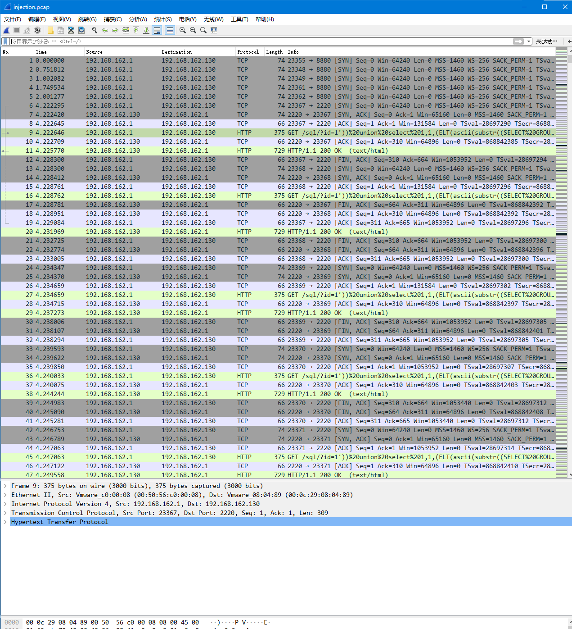Image resolution: width=572 pixels, height=629 pixels.
Task: Click the colored packet minimap strip
Action: pos(562,263)
